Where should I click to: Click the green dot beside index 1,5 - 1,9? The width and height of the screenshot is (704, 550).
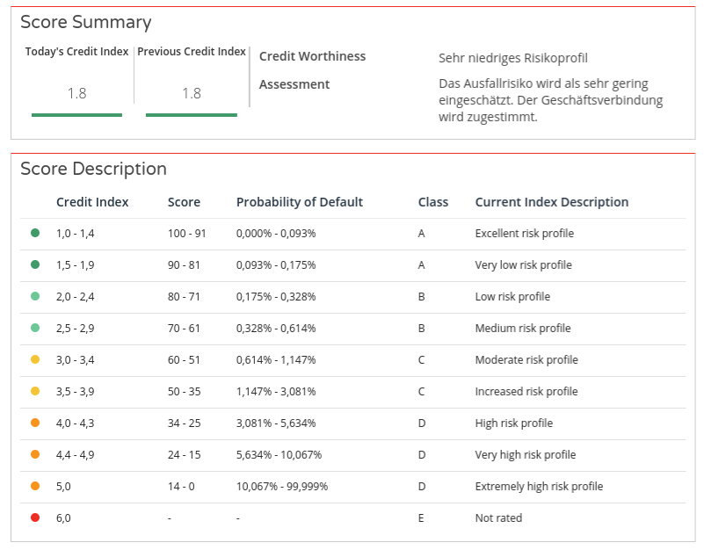pos(35,264)
